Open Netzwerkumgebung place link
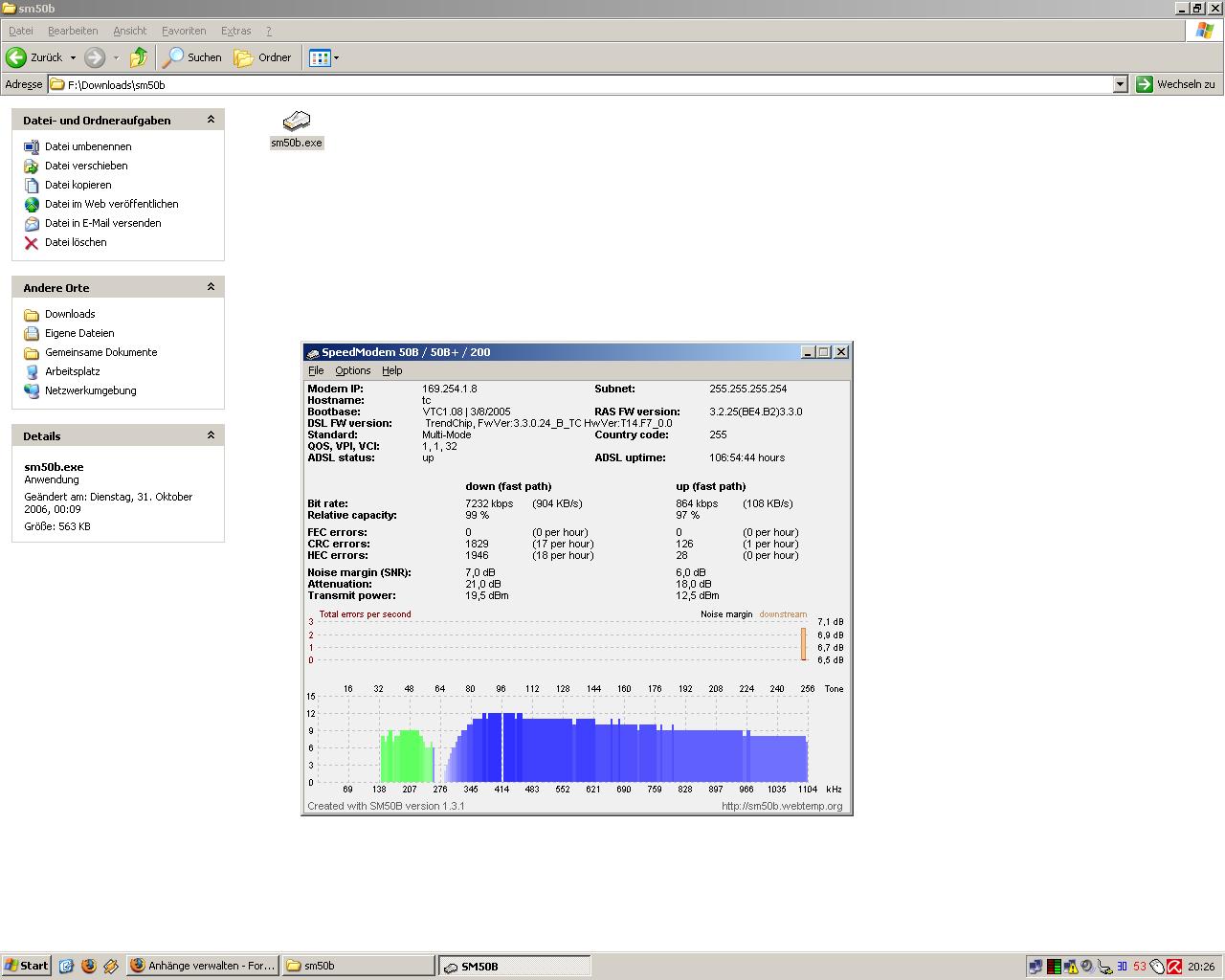The image size is (1225, 980). click(x=90, y=390)
